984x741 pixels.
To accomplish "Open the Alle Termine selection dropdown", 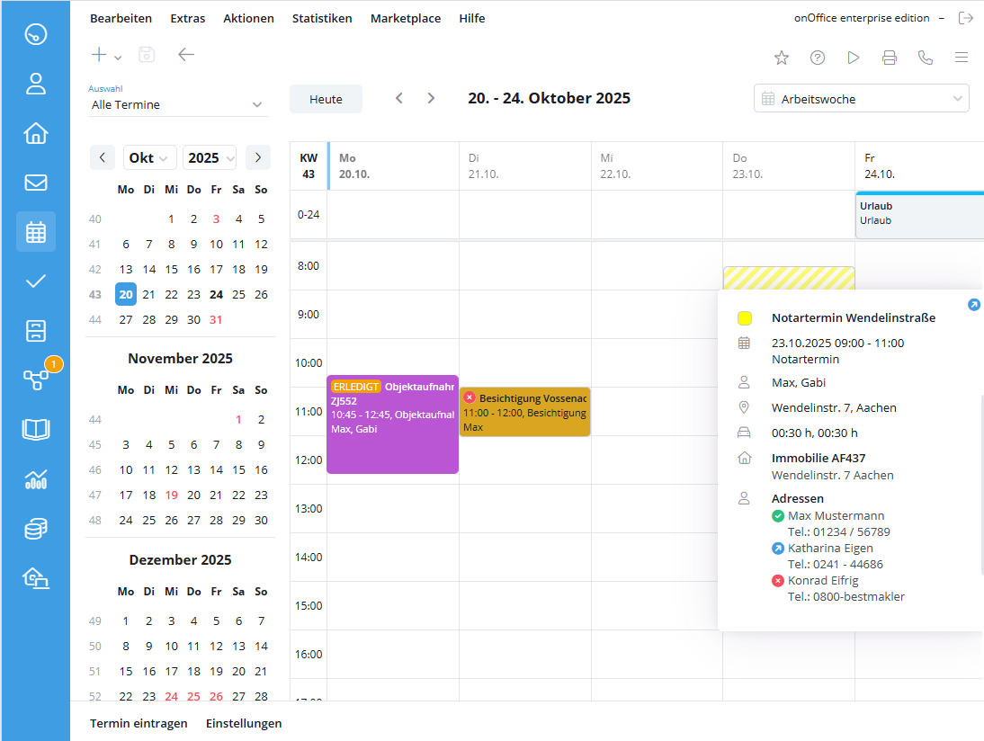I will pyautogui.click(x=177, y=104).
